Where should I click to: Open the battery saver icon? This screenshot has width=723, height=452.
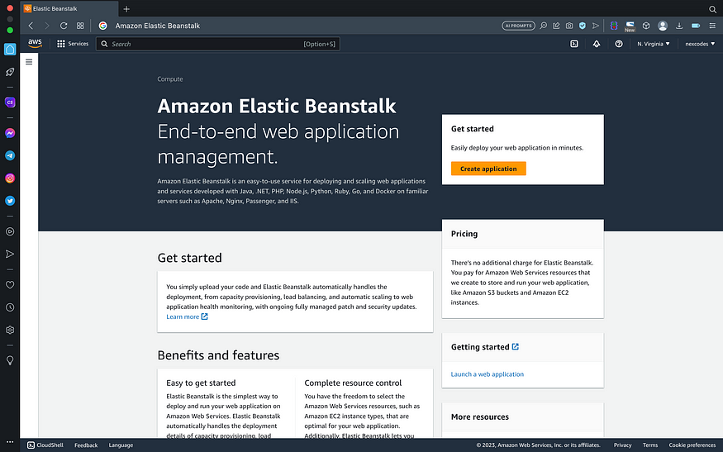[x=696, y=26]
